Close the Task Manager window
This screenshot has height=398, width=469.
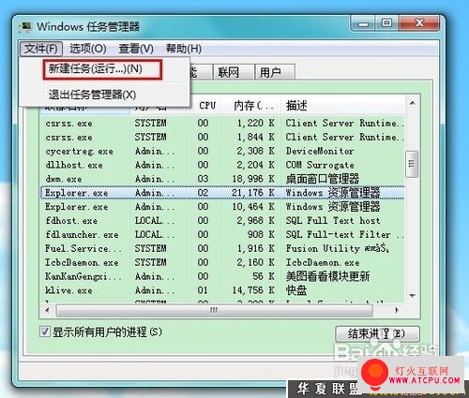419,23
